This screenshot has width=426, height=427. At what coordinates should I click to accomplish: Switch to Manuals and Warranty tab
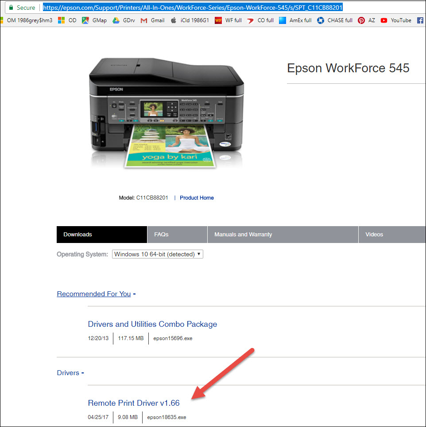pos(283,235)
